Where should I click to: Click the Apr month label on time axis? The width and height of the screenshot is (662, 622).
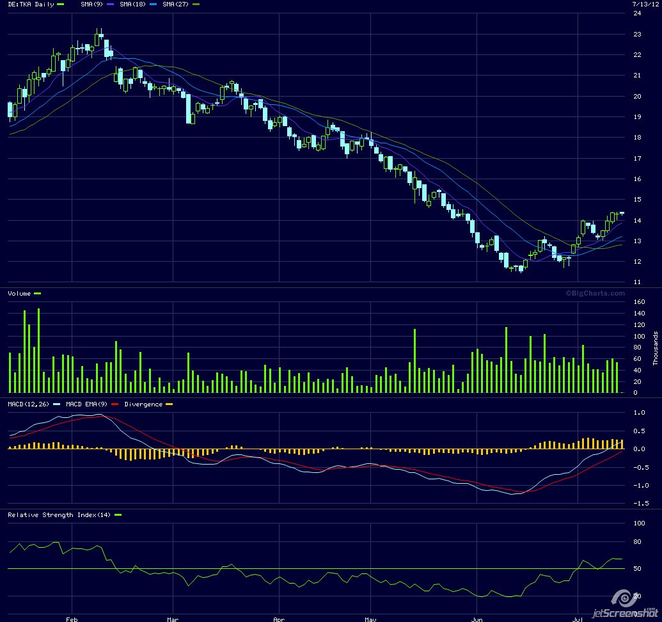pyautogui.click(x=279, y=619)
